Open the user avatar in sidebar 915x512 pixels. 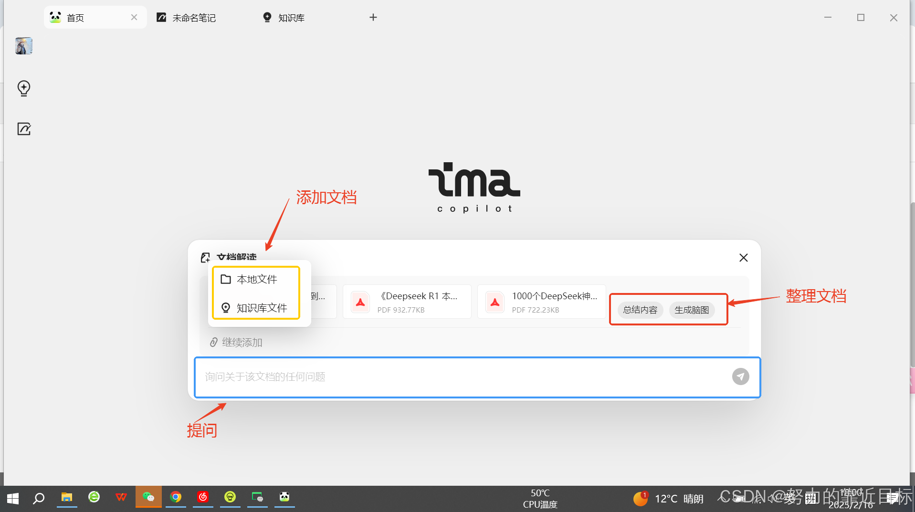click(x=24, y=46)
